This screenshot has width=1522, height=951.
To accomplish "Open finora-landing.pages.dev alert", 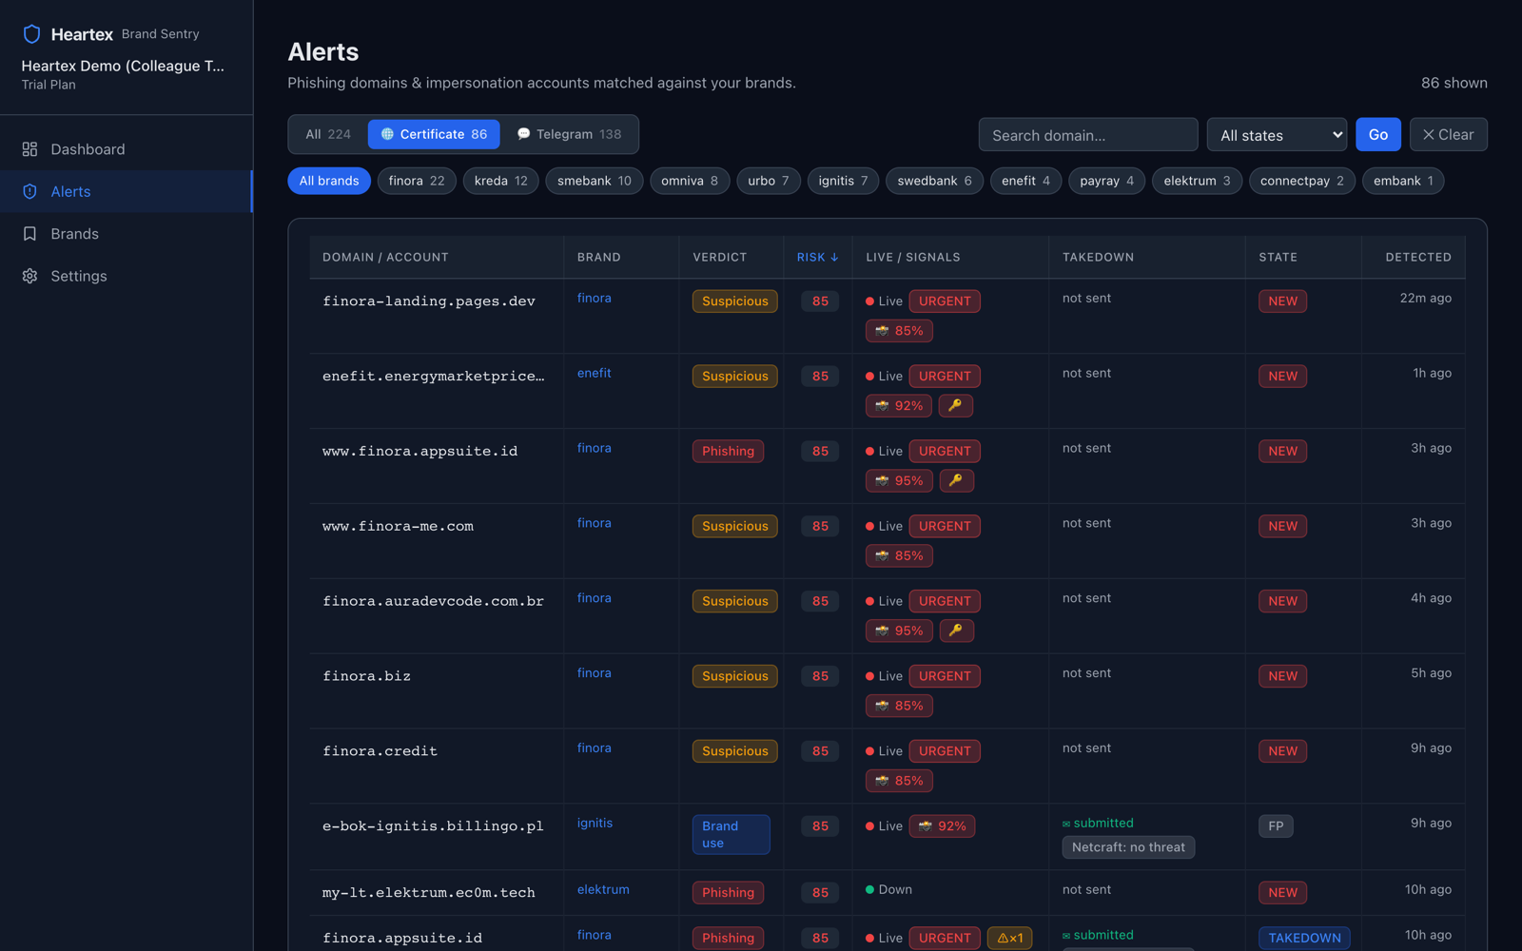I will 429,301.
